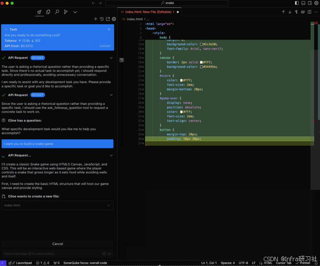Click the #34495e color swatch
The image size is (320, 266).
[x=201, y=67]
